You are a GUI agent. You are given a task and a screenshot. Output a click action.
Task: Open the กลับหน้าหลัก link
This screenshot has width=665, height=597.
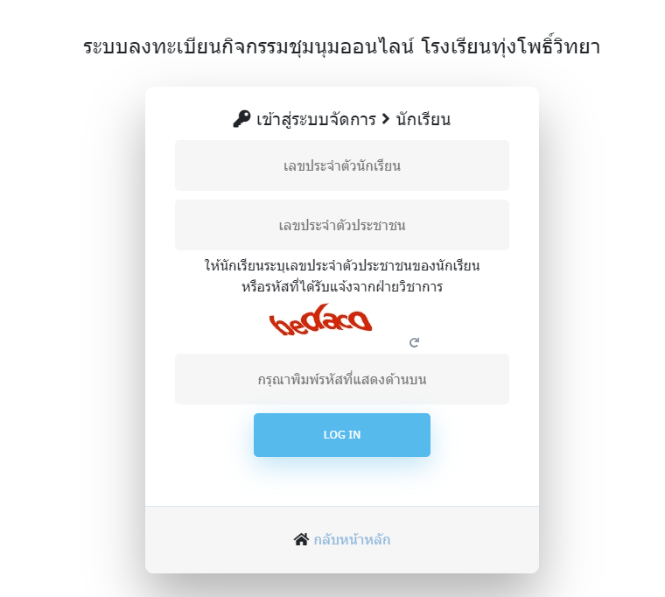click(x=352, y=540)
